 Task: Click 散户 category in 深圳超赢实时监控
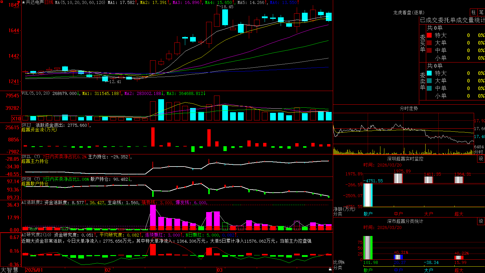368,214
